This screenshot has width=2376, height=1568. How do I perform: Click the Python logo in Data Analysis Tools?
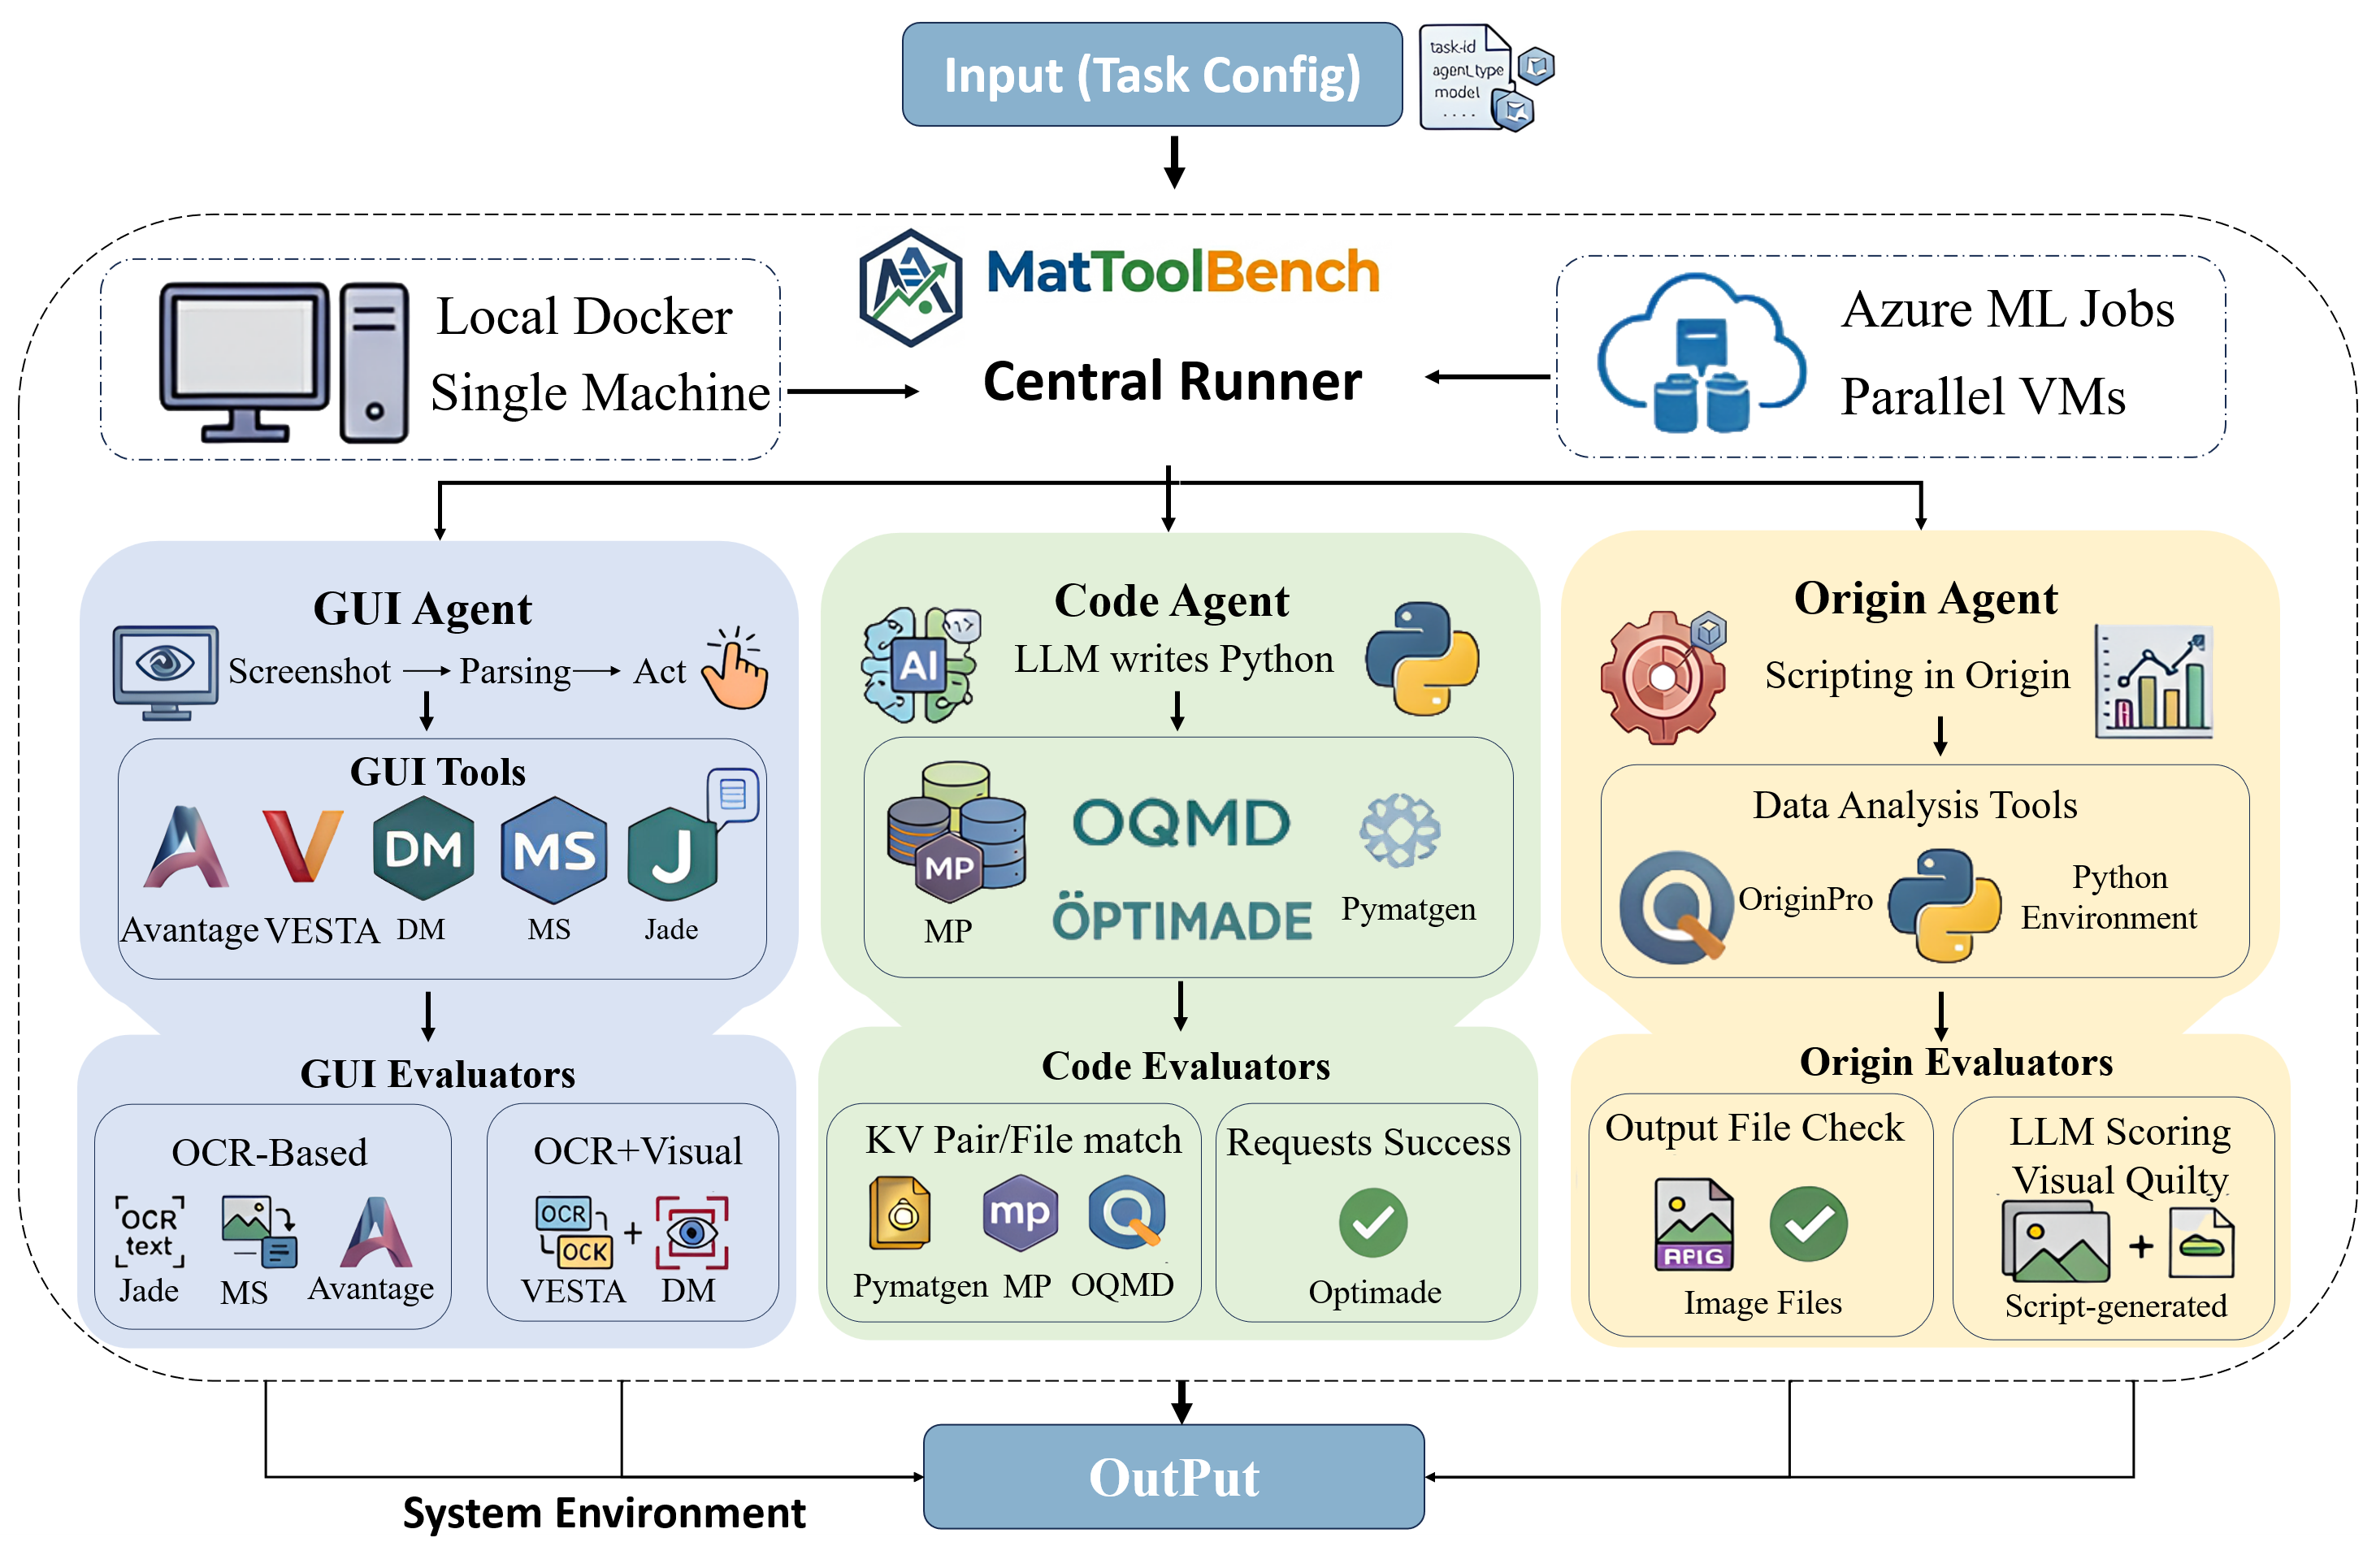pos(1944,906)
